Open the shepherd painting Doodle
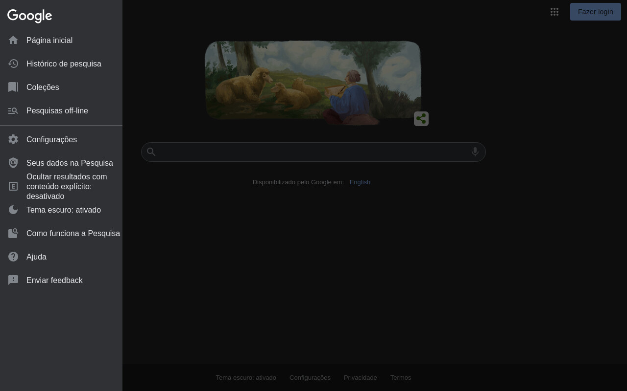627x391 pixels. tap(313, 82)
